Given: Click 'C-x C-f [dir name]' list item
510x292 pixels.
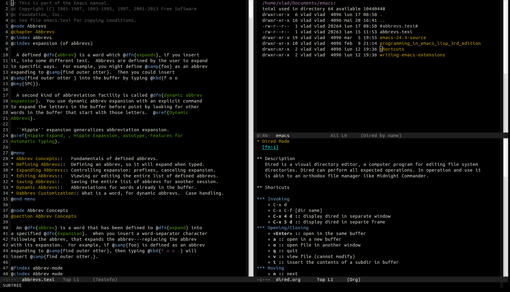Looking at the screenshot, I should tap(295, 210).
